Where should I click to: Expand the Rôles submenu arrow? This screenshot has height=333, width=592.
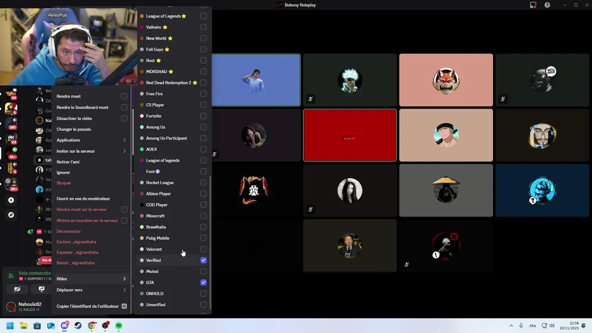124,279
